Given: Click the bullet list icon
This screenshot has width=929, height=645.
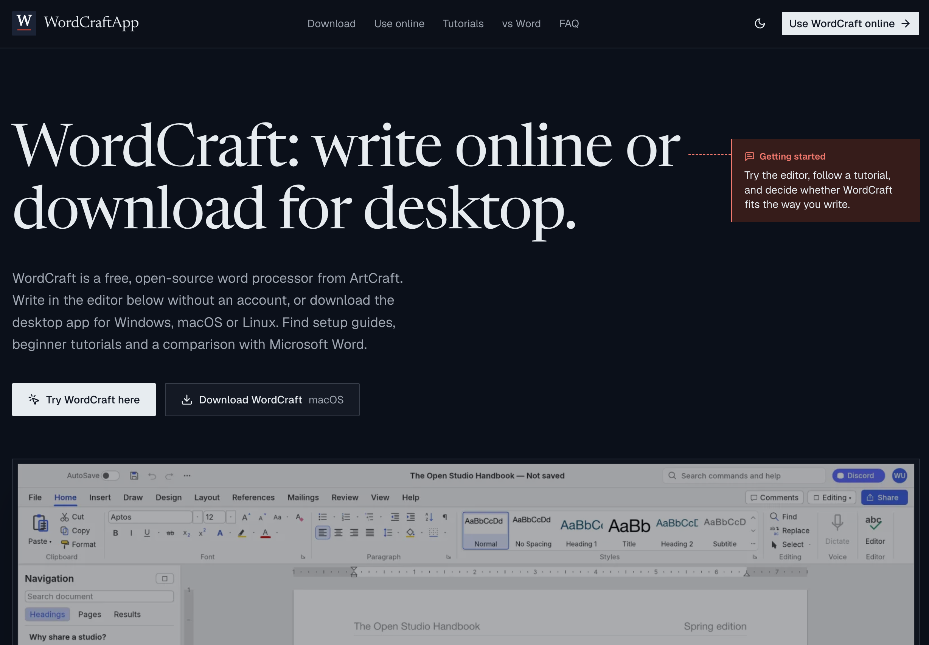Looking at the screenshot, I should (x=322, y=517).
